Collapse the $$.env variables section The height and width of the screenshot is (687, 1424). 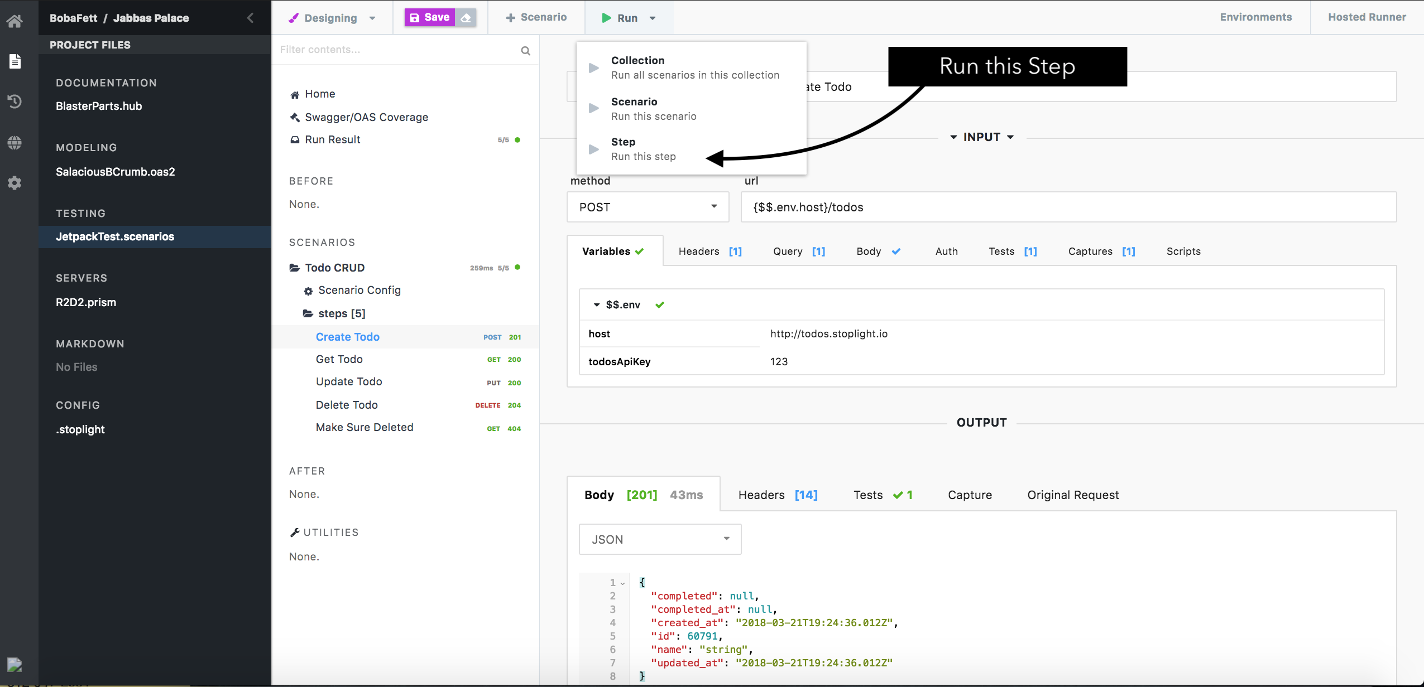coord(597,305)
